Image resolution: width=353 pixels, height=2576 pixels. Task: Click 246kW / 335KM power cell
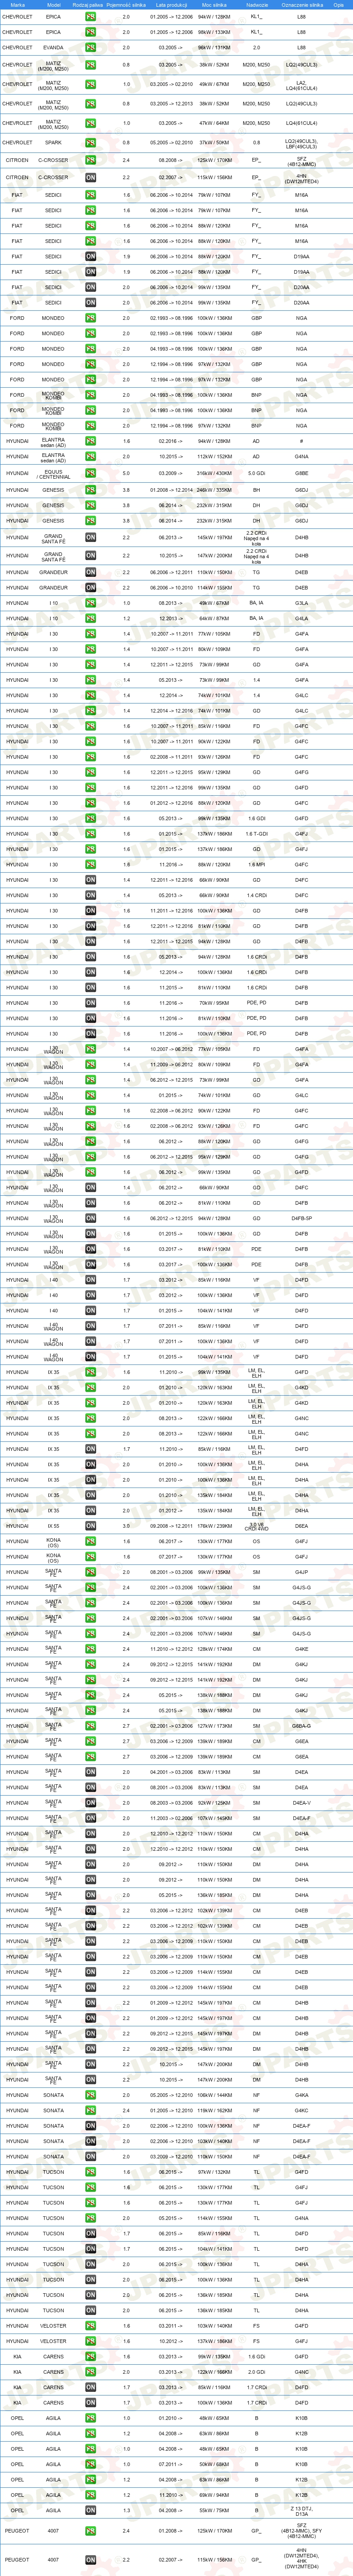point(214,490)
